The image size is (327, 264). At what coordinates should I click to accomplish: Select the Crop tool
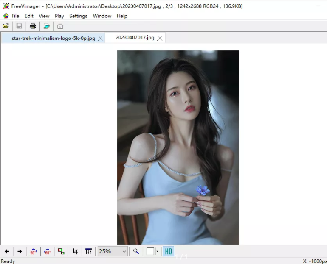(75, 251)
